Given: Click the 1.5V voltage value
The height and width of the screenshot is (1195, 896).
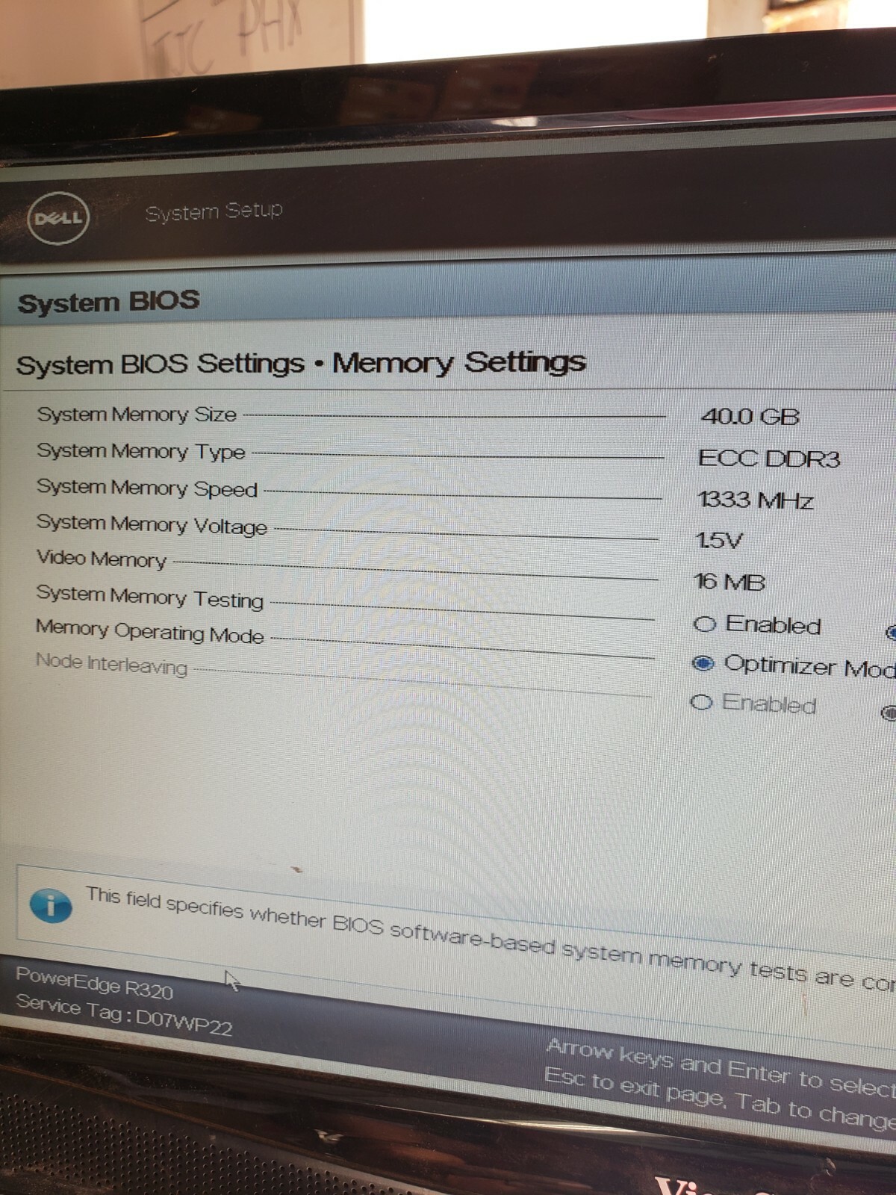Looking at the screenshot, I should [718, 540].
